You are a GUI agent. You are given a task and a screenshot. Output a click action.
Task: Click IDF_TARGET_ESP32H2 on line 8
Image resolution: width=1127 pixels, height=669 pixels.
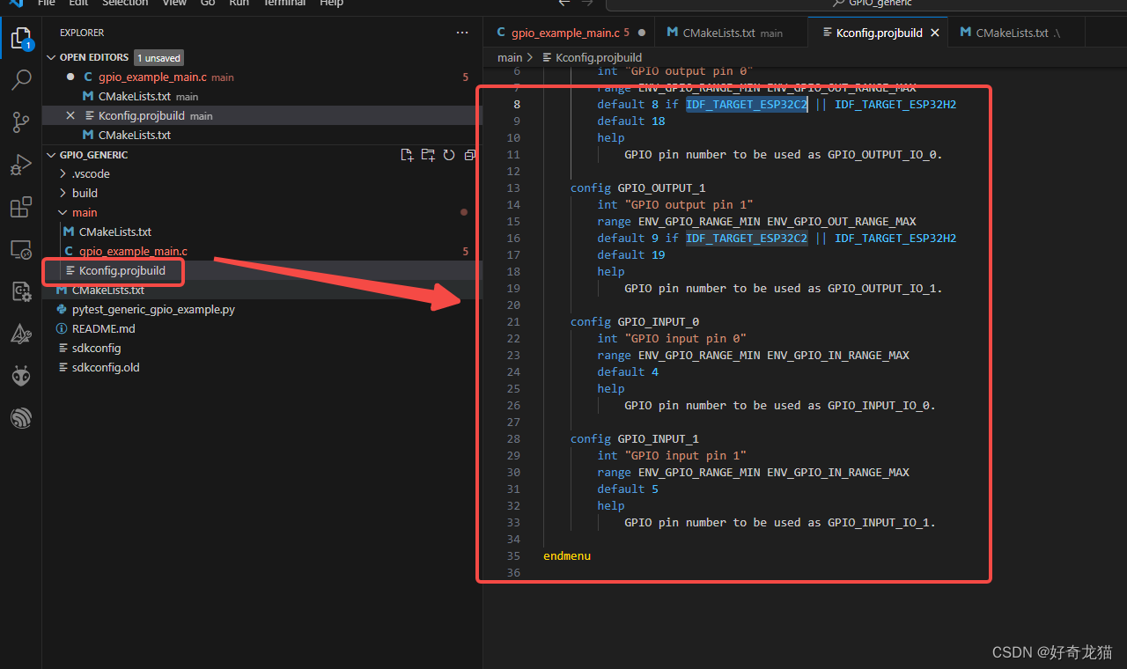click(895, 104)
